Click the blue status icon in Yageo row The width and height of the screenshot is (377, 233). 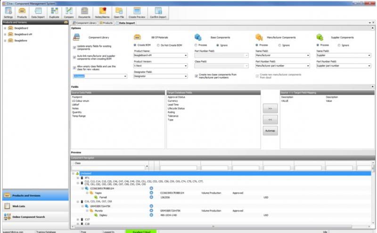(151, 193)
